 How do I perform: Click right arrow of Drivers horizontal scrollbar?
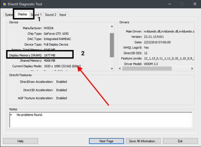point(192,68)
